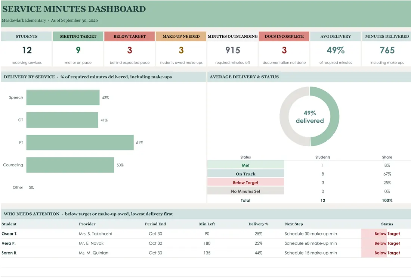Click the Delivery By Service section title
This screenshot has width=411, height=278.
click(x=87, y=77)
